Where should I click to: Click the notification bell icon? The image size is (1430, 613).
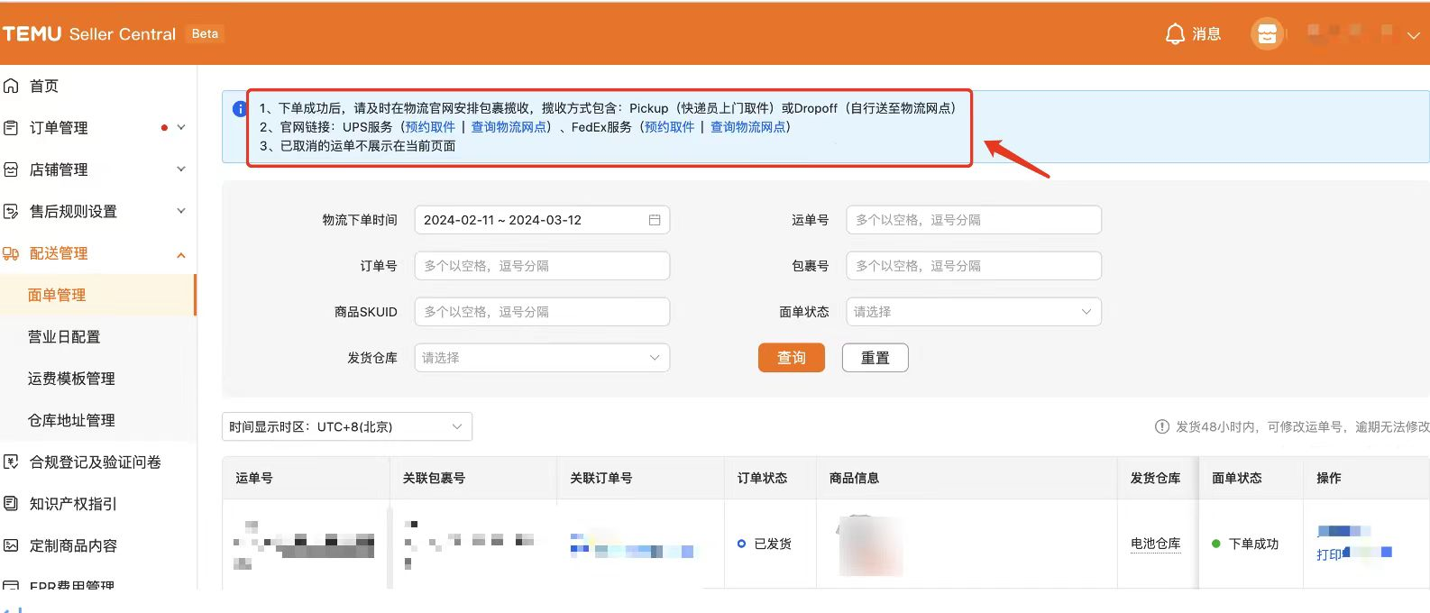click(x=1175, y=34)
